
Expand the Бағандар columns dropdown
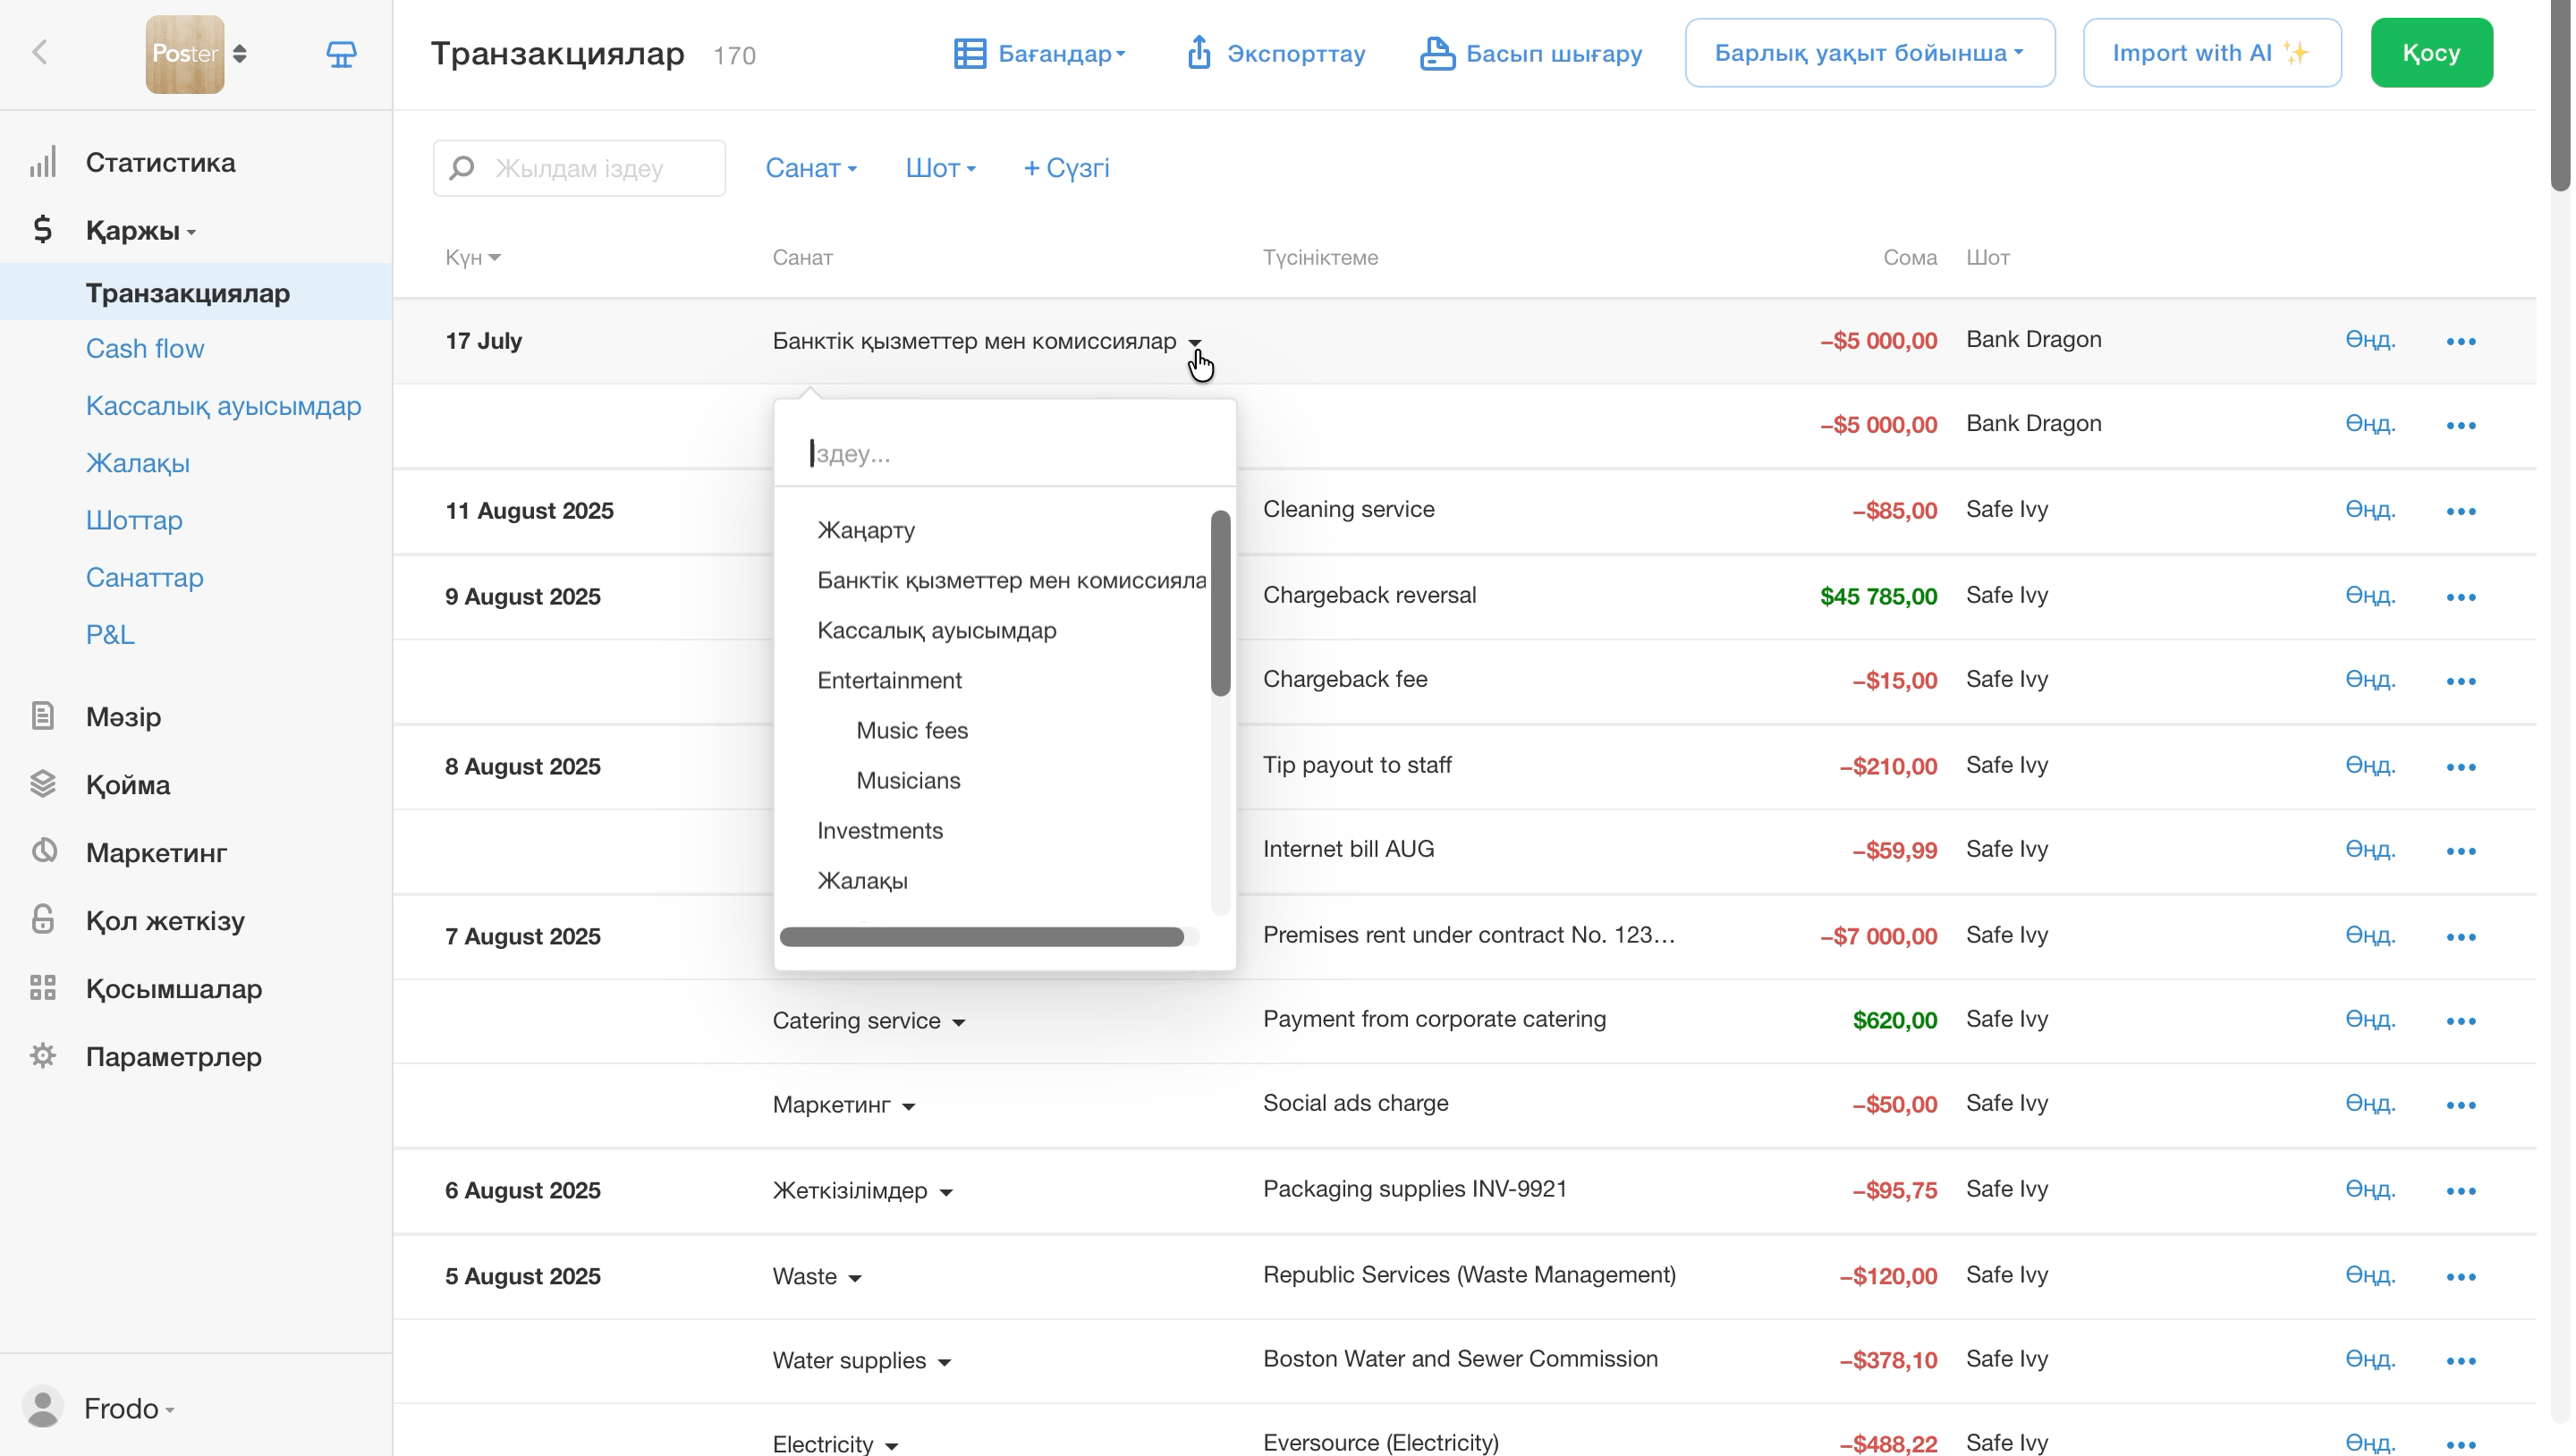click(1040, 53)
